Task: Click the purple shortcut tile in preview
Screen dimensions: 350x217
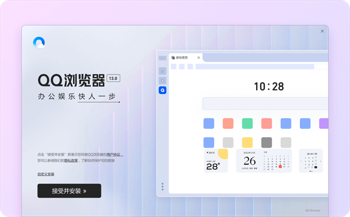Action: tap(324, 124)
